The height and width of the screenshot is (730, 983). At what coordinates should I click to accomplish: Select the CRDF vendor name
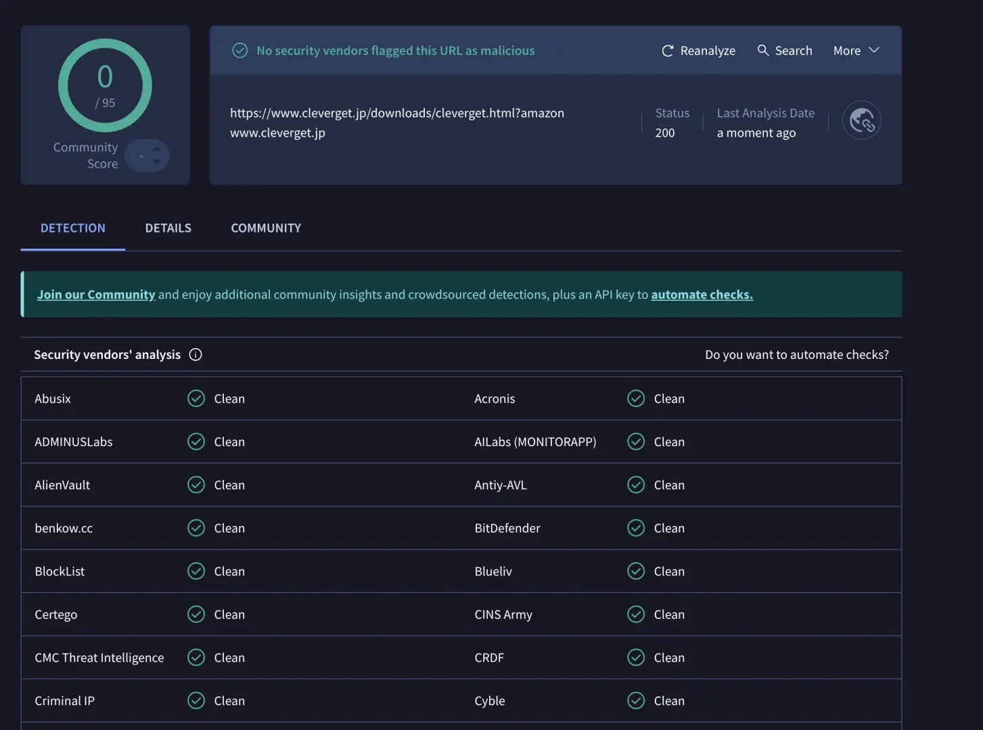coord(489,658)
